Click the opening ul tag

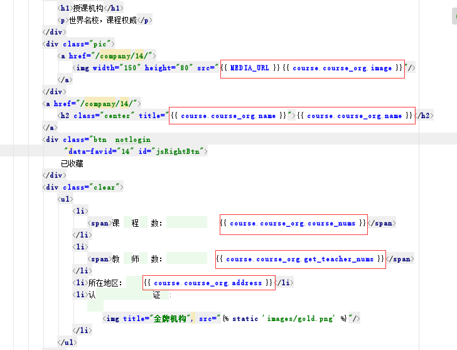click(x=65, y=199)
